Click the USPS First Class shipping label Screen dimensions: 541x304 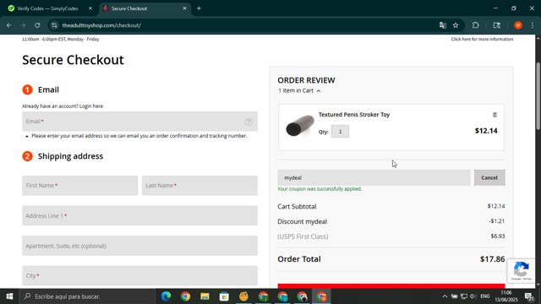303,236
